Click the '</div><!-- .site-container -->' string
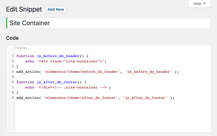This screenshot has width=217, height=136. click(x=74, y=87)
